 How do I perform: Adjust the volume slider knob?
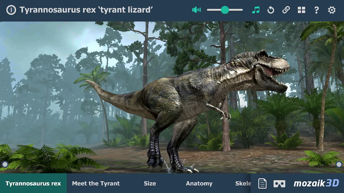coord(225,10)
